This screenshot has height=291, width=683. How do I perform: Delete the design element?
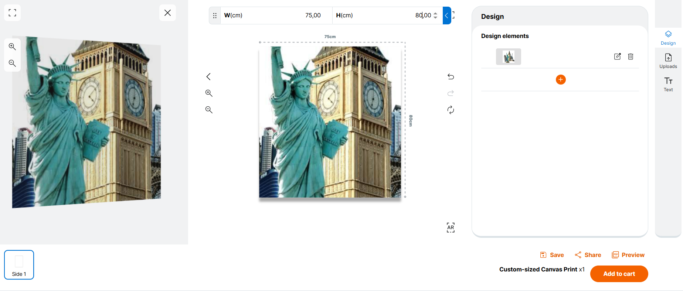pos(631,57)
